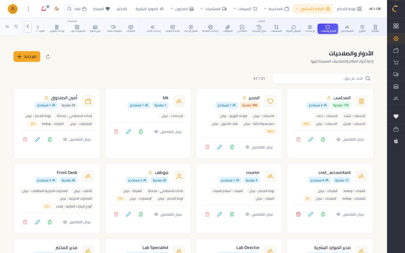This screenshot has width=405, height=253.
Task: Click the dashboard grid icon in the dark sidebar
Action: (x=396, y=26)
